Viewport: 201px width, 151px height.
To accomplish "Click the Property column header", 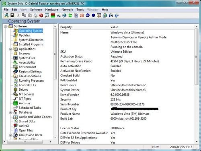I will (84, 27).
